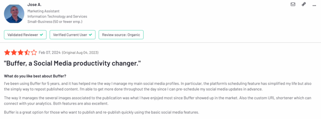Viewport: 321px width, 119px height.
Task: Select the empty fifth rating star
Action: tap(34, 53)
